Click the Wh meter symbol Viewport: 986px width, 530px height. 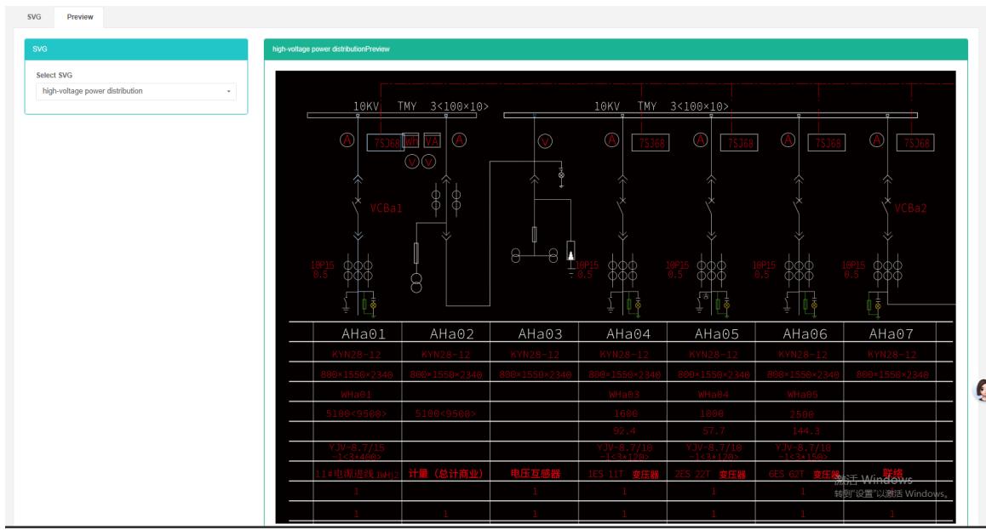click(411, 141)
